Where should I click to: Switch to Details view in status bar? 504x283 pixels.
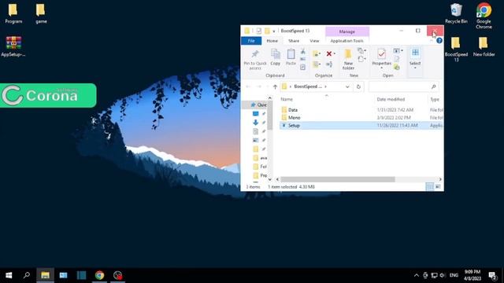coord(429,187)
